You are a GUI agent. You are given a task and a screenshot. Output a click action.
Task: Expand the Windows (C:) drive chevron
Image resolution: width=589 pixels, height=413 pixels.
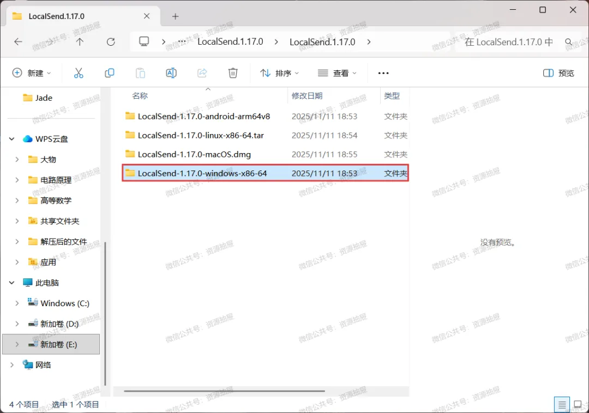pos(17,303)
